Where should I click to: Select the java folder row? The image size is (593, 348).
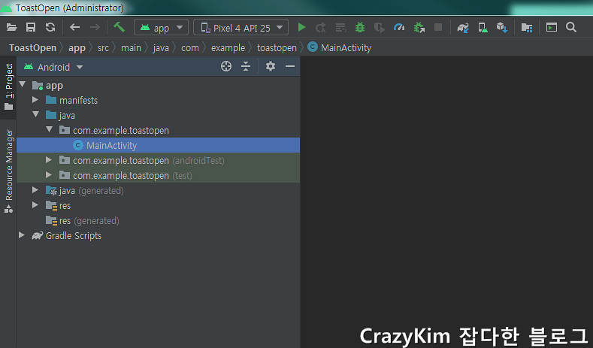coord(159,115)
